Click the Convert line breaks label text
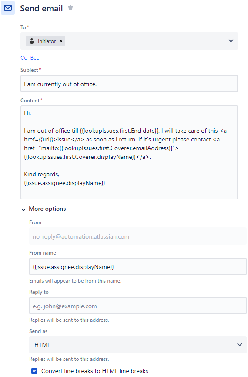This screenshot has width=248, height=377. click(x=95, y=371)
